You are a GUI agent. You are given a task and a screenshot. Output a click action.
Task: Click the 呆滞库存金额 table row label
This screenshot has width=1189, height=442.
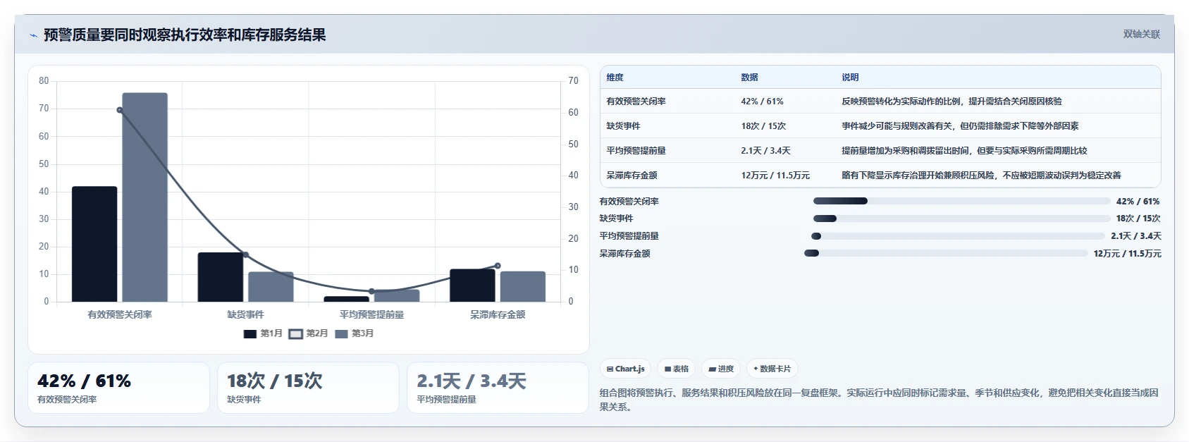pyautogui.click(x=632, y=176)
